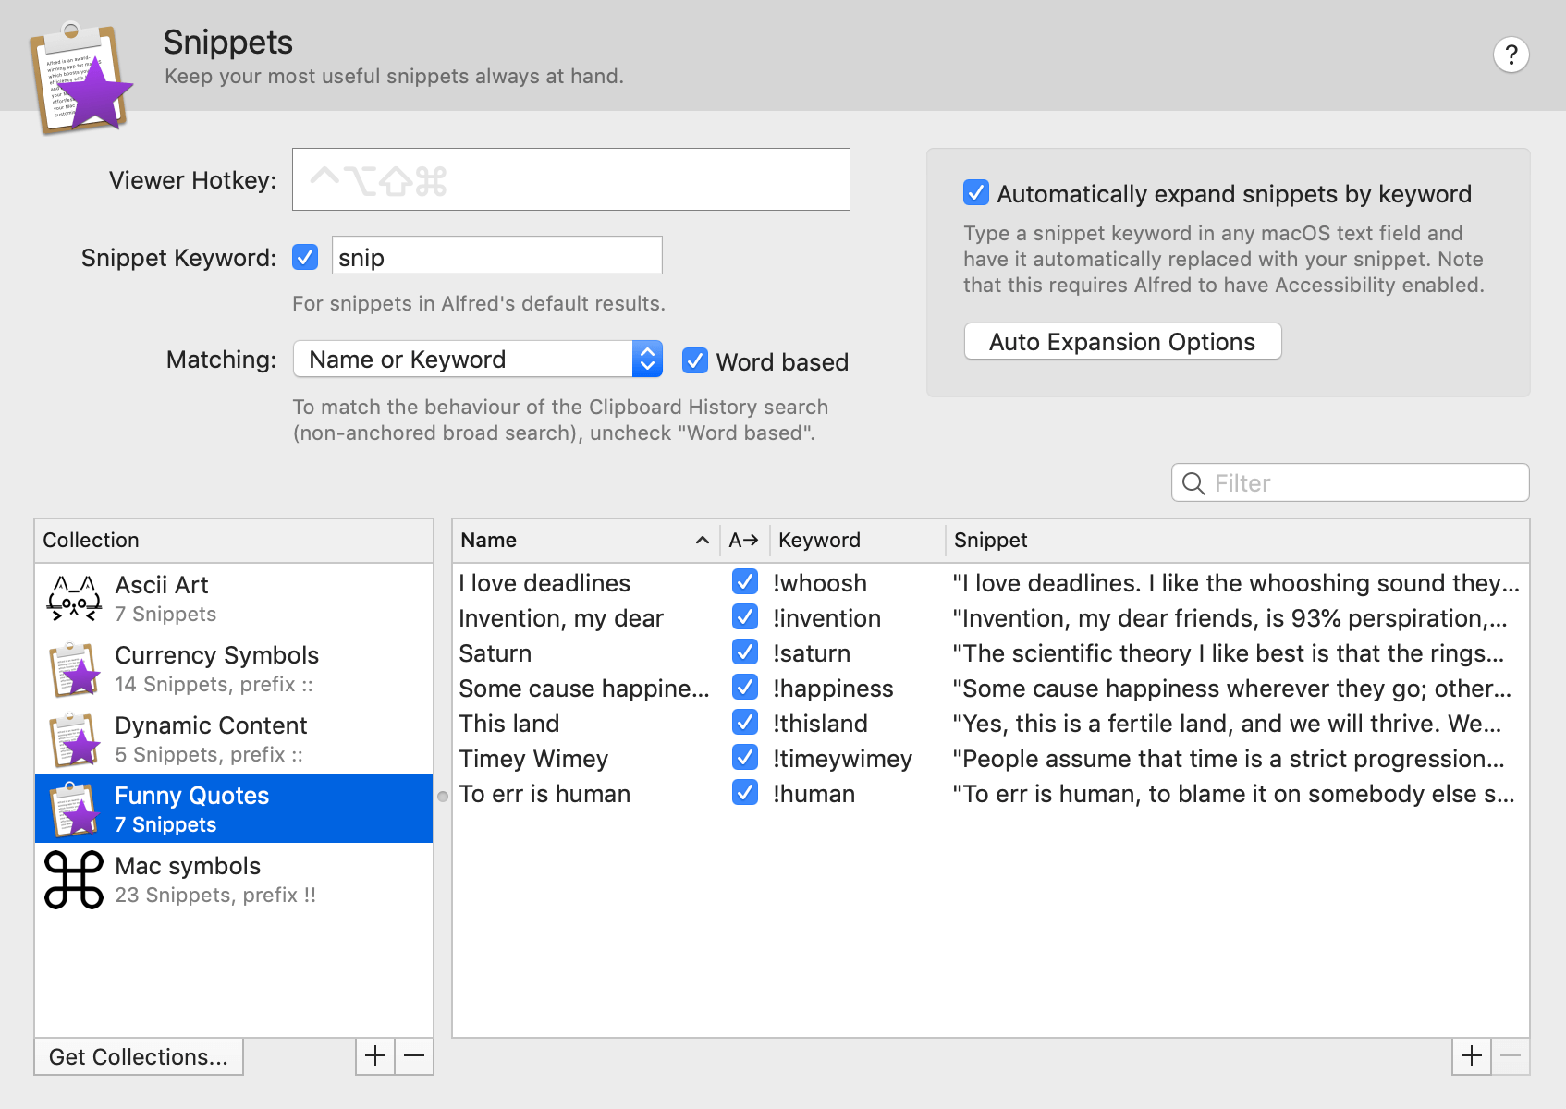This screenshot has height=1109, width=1566.
Task: Click the Auto Expansion Options button
Action: point(1121,341)
